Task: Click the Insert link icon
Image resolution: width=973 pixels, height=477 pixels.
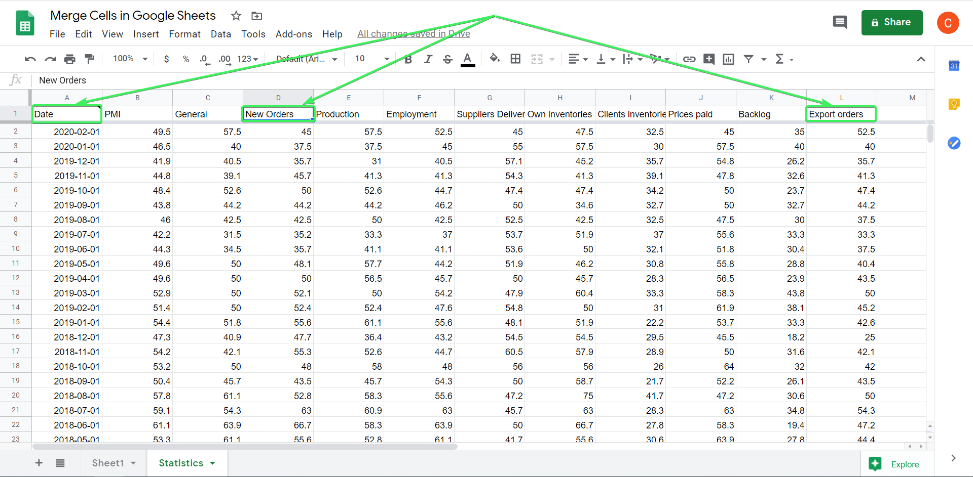Action: coord(689,59)
